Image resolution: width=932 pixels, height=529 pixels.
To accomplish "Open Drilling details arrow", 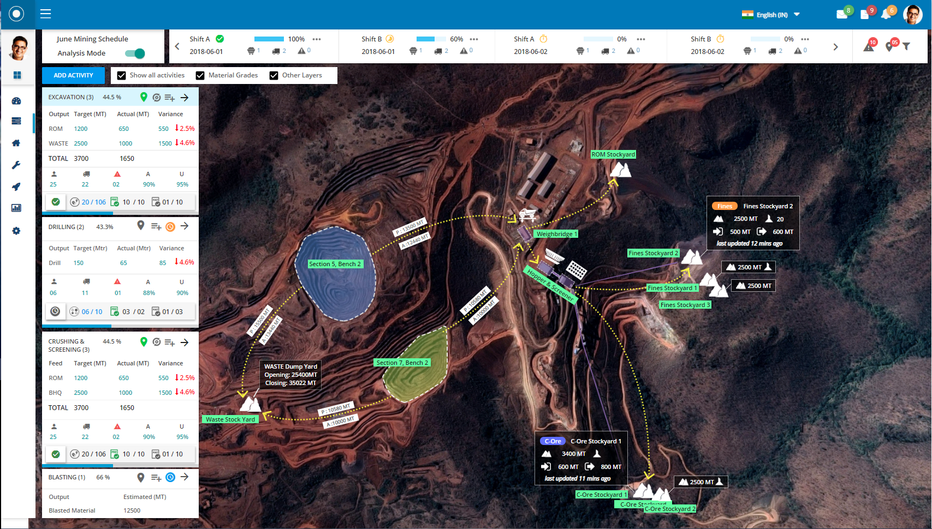I will [185, 226].
